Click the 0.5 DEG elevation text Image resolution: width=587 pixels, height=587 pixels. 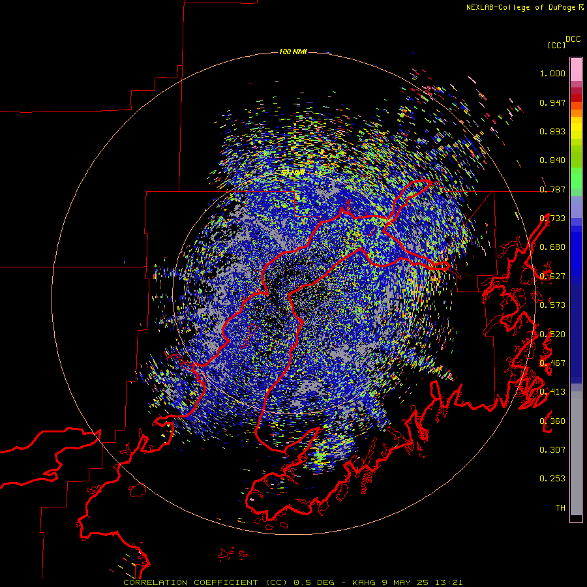click(315, 582)
